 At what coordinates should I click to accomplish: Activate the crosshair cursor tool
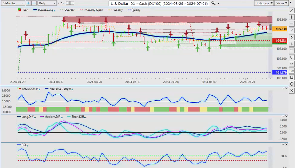coord(291,51)
